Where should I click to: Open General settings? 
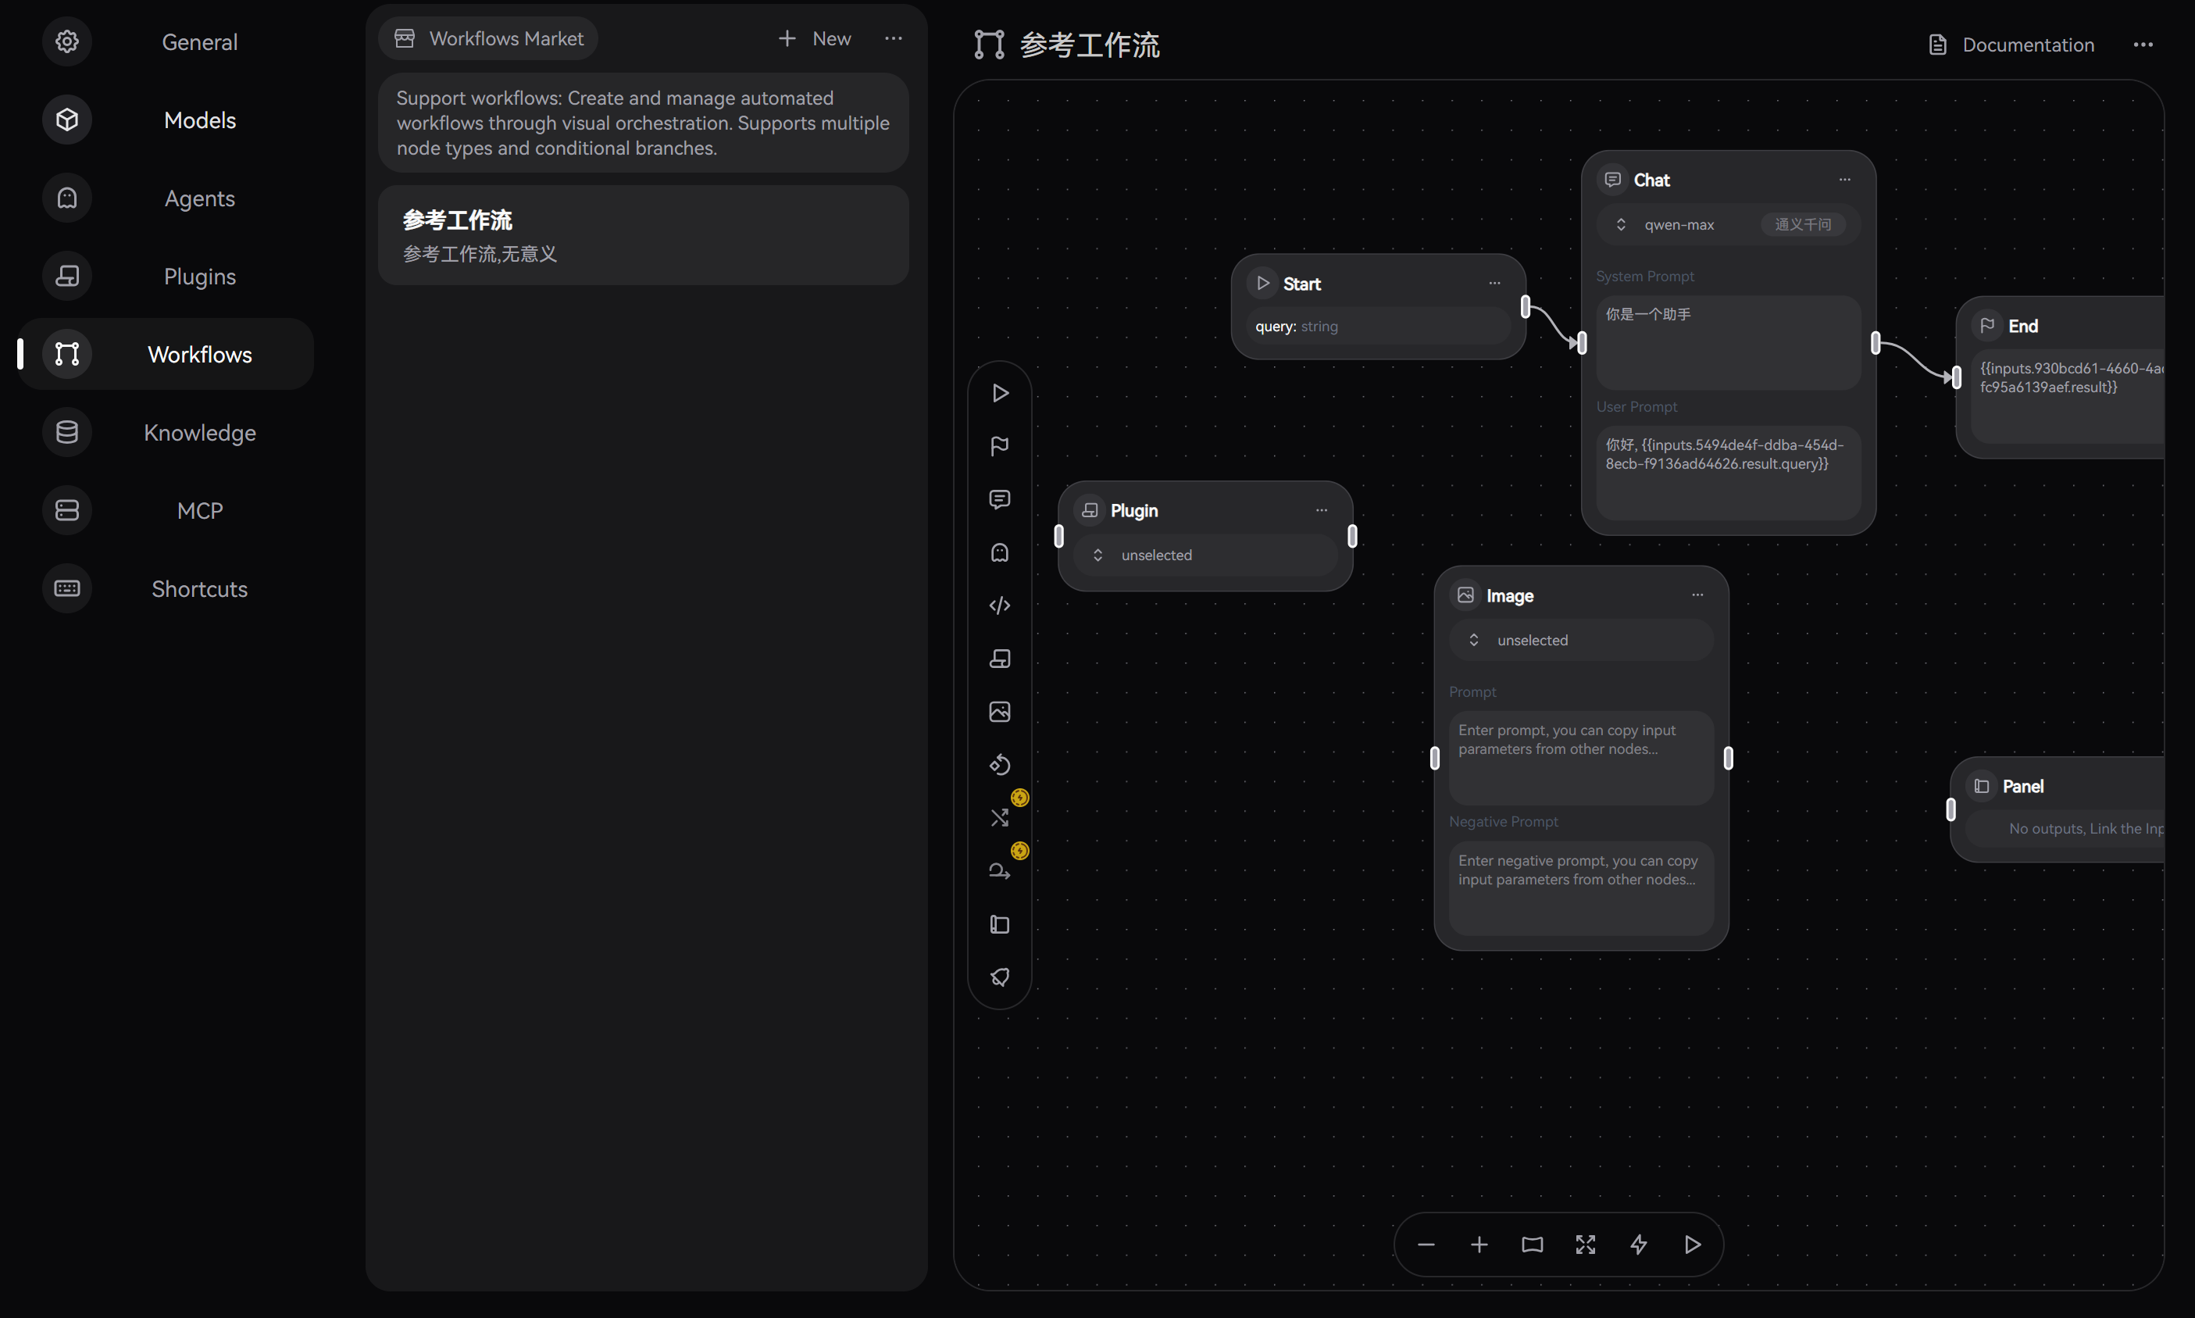[166, 41]
